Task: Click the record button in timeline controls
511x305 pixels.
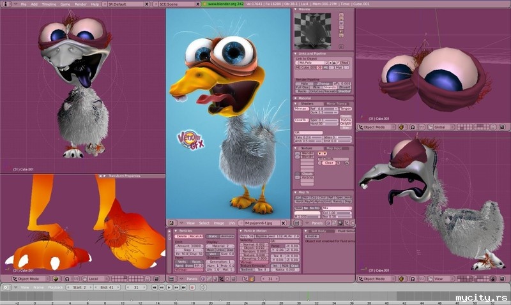Action: (x=192, y=288)
